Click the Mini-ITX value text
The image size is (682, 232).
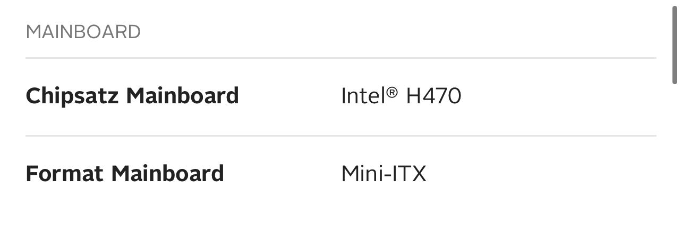point(383,174)
